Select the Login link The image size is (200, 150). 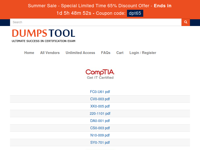pos(134,53)
